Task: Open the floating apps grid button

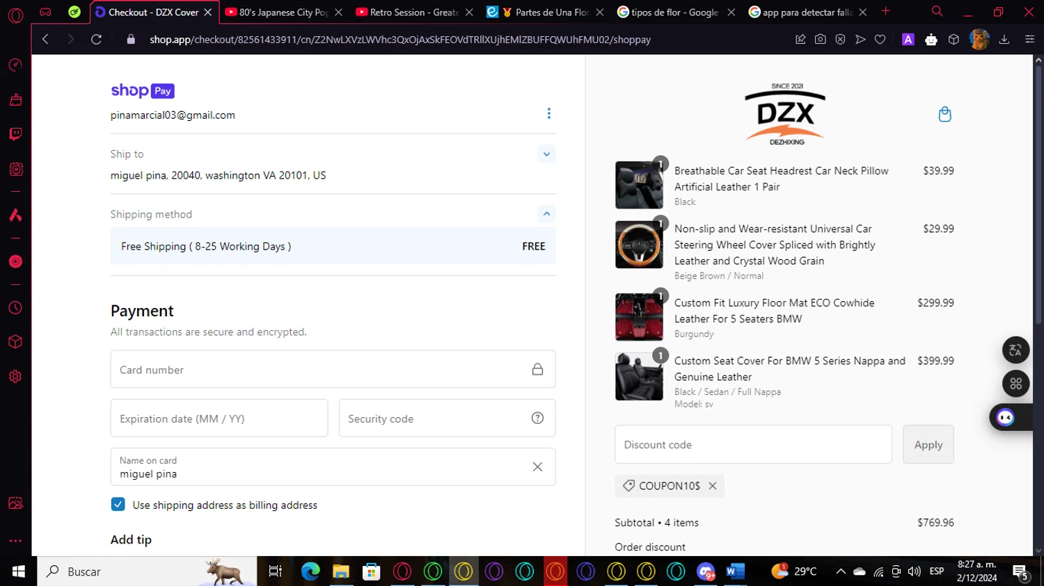Action: click(1015, 383)
